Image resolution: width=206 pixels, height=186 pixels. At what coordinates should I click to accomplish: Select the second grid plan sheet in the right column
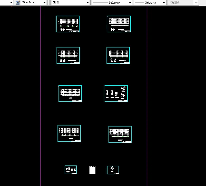pos(118,55)
